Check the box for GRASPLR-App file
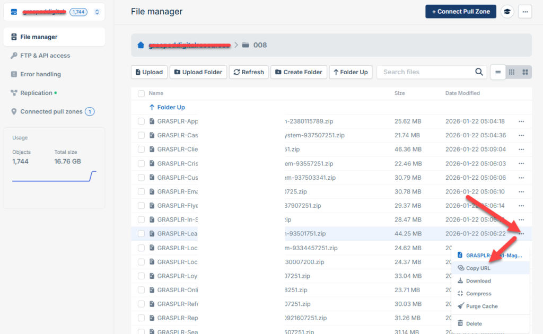 click(141, 121)
